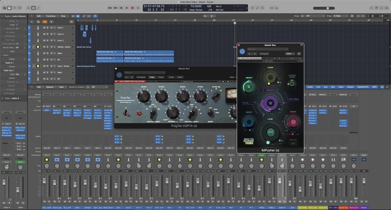Click the red Record button

tap(132, 8)
